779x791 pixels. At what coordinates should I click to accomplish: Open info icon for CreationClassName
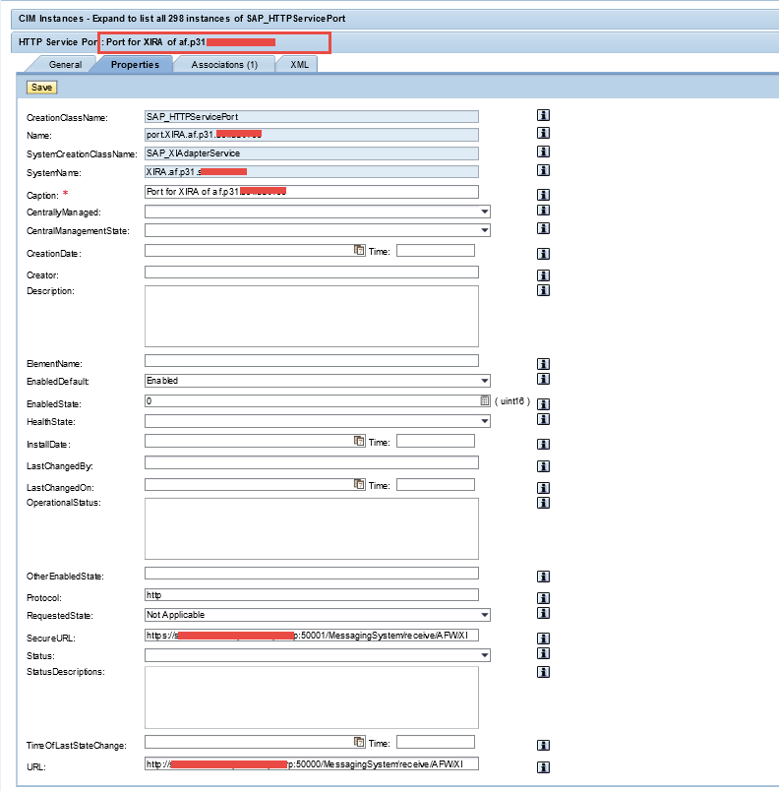tap(543, 115)
